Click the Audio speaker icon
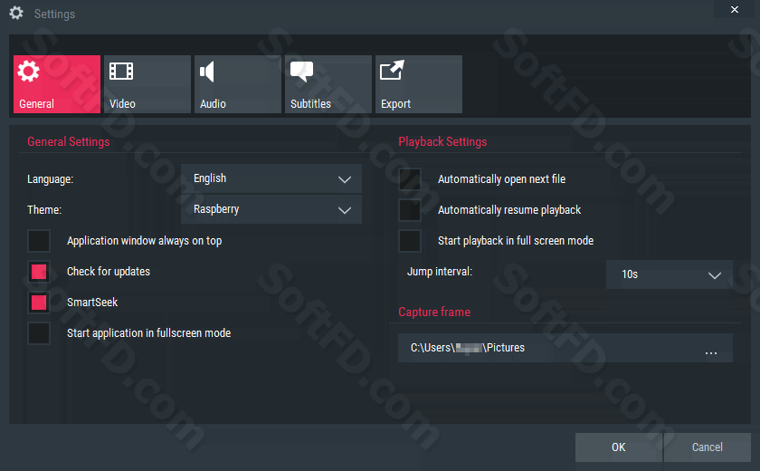The image size is (760, 471). (x=207, y=72)
